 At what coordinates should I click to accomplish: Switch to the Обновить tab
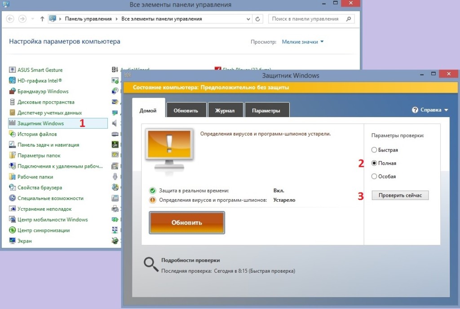tap(186, 110)
